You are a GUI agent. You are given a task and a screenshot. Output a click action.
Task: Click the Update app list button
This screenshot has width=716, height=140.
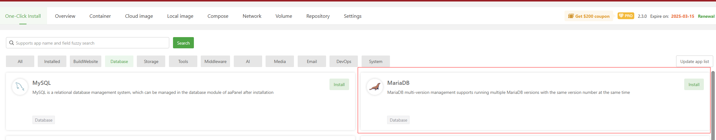(694, 61)
